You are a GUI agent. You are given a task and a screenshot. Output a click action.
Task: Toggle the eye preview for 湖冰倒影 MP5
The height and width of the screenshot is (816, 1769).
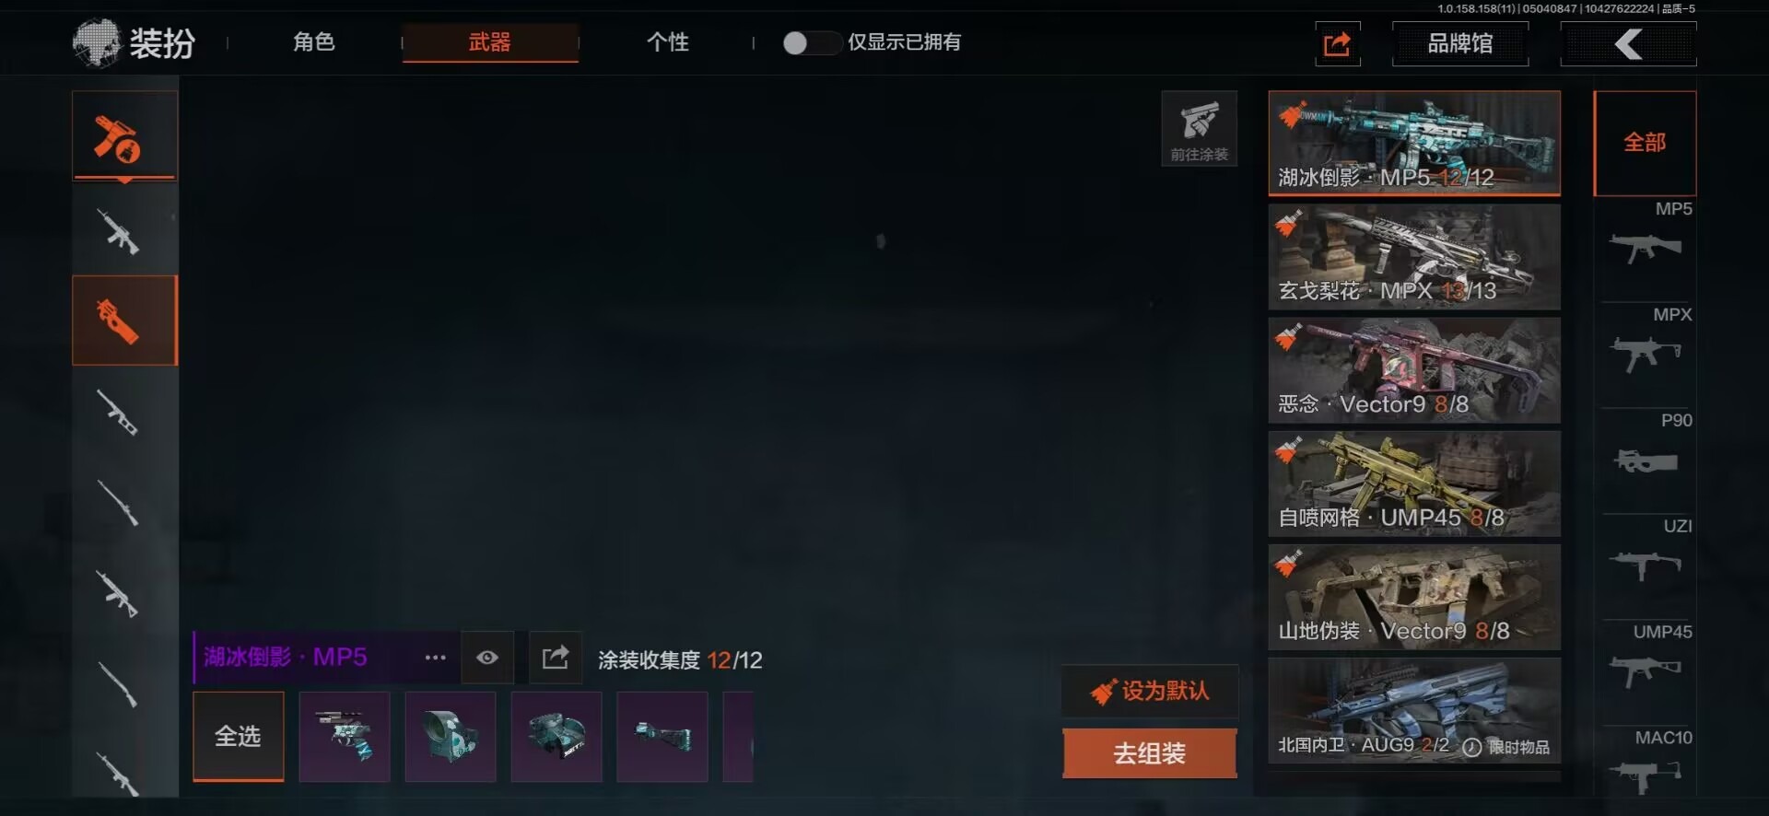tap(487, 657)
